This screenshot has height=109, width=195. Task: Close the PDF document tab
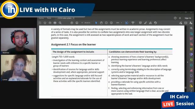pos(74,18)
